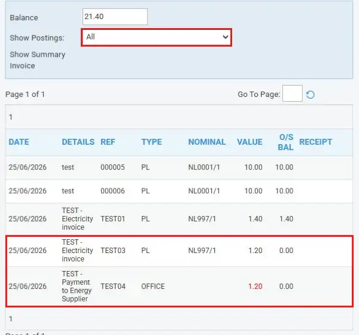Image resolution: width=359 pixels, height=335 pixels.
Task: Click the 0.00 O/S balance in TEST04 row
Action: click(x=286, y=287)
